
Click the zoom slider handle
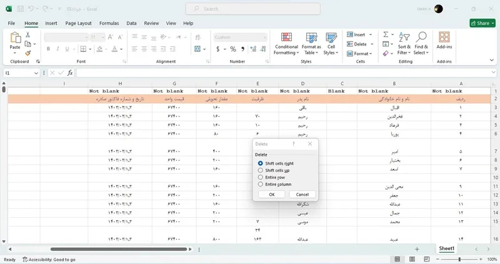click(459, 259)
